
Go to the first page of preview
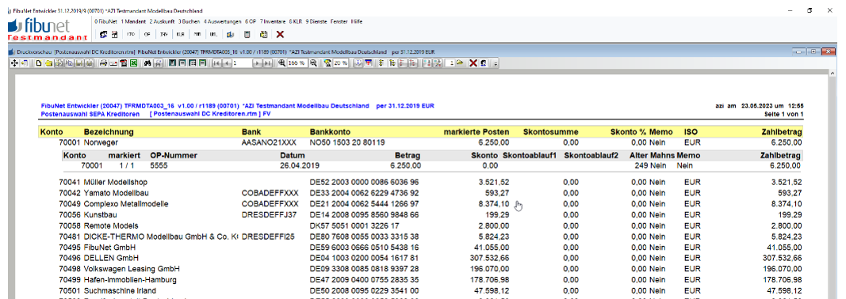(x=216, y=63)
